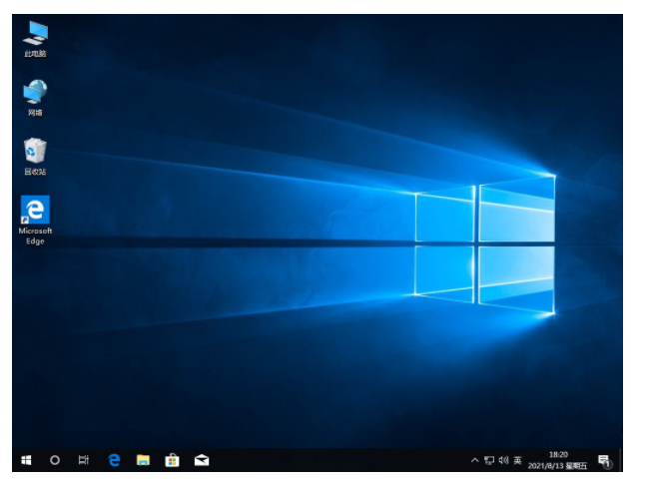
Task: Open Microsoft Store from the taskbar
Action: [172, 460]
